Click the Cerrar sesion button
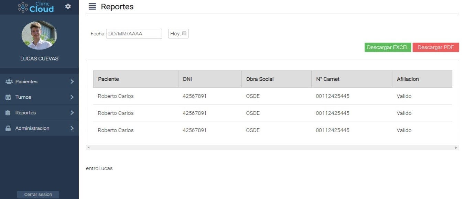Viewport: 465px width, 199px height. click(x=38, y=195)
